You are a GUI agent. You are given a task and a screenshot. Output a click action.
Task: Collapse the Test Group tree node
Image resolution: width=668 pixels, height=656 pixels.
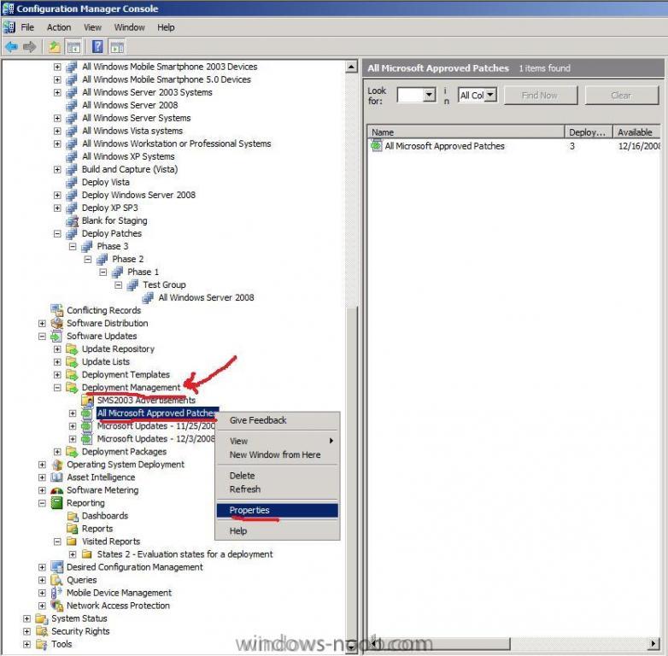click(x=119, y=284)
